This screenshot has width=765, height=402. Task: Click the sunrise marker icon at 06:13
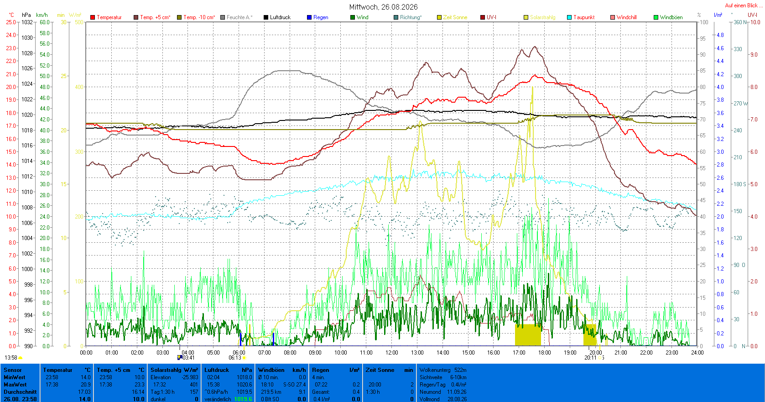(x=244, y=358)
